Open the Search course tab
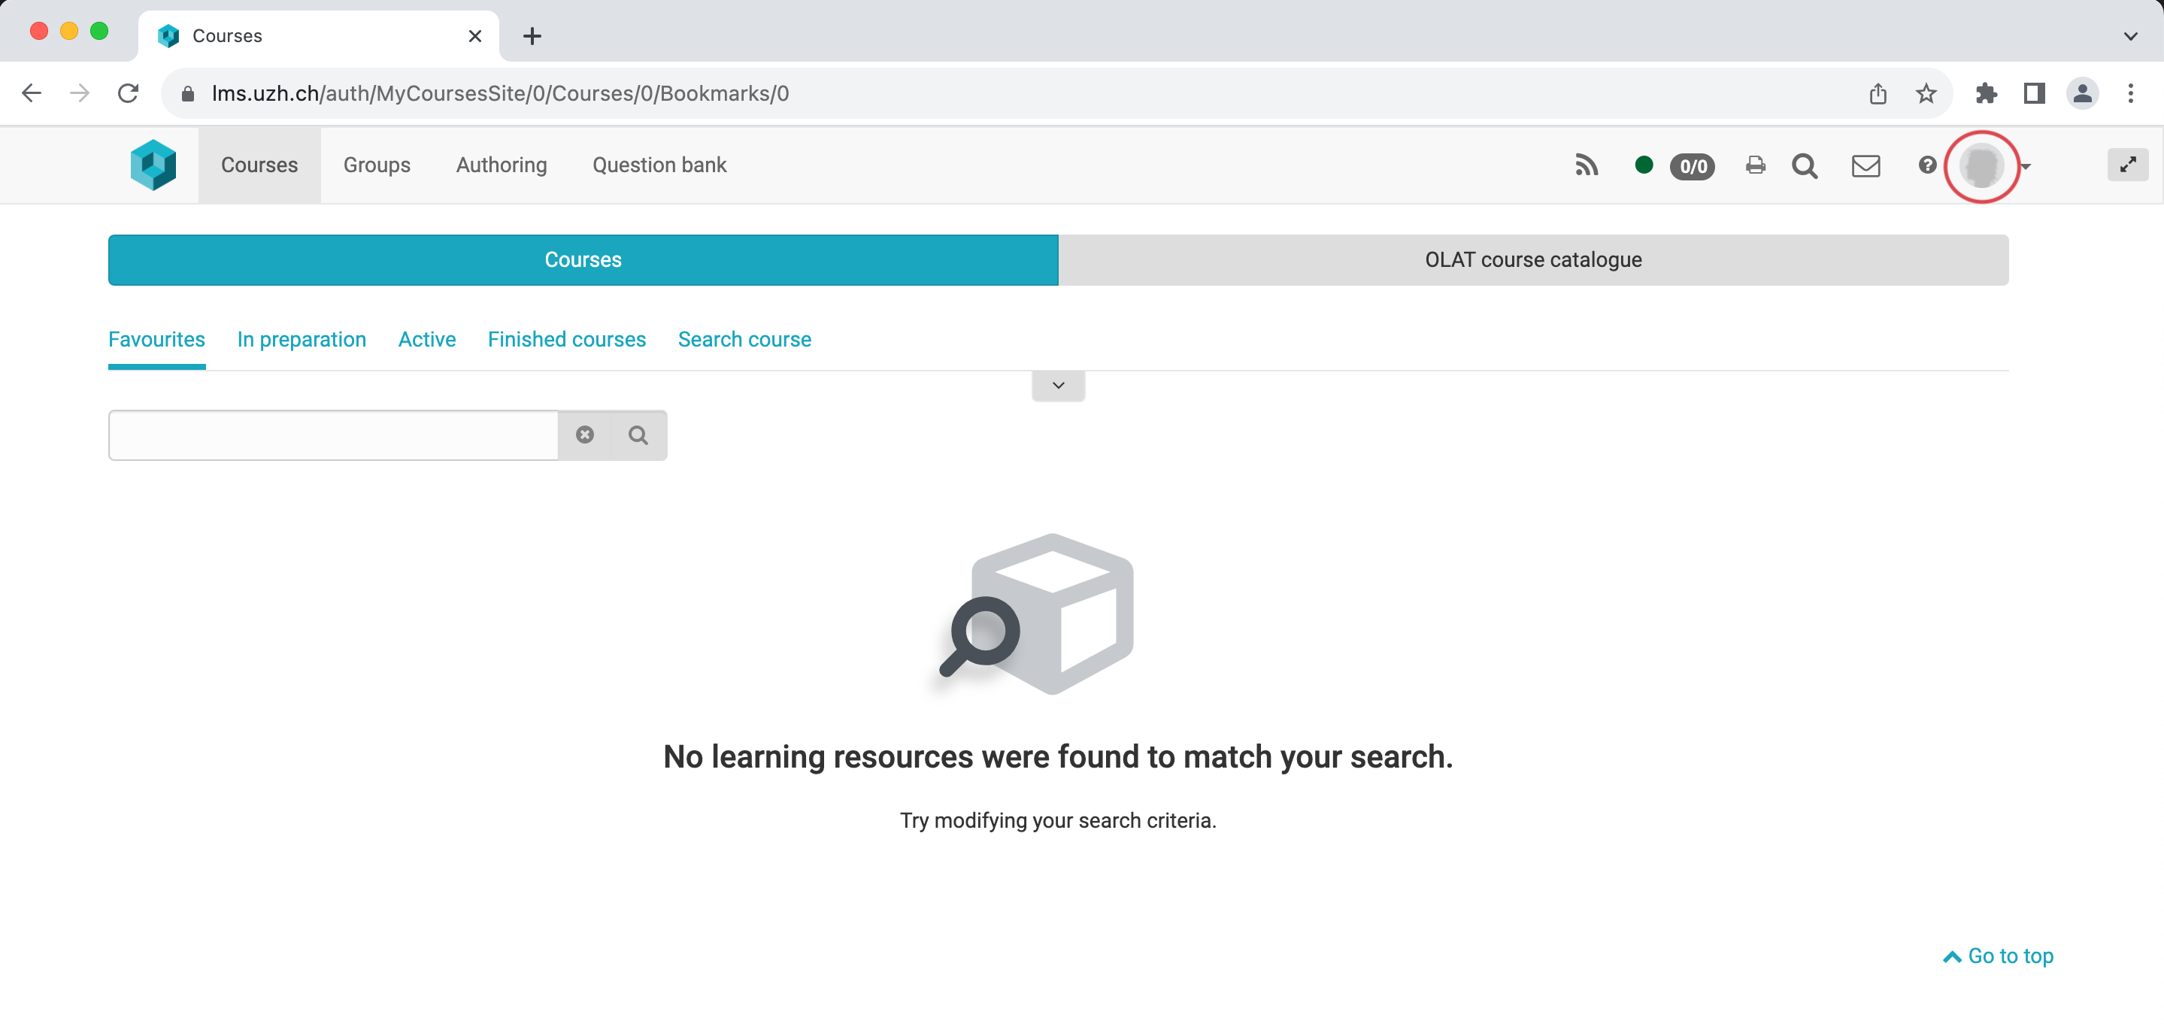Viewport: 2164px width, 1030px height. (x=744, y=339)
